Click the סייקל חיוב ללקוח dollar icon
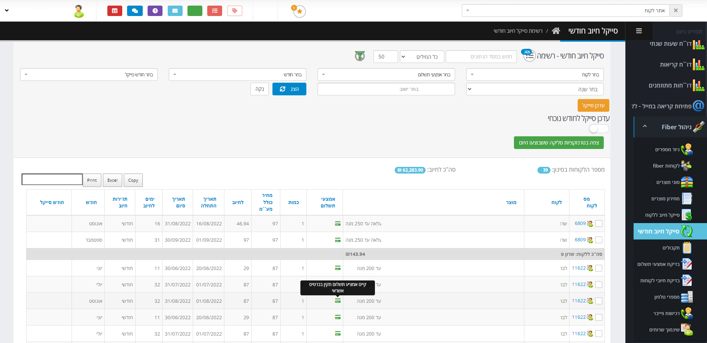This screenshot has width=707, height=343. click(687, 215)
